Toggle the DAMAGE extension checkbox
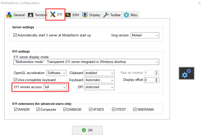203x140 pixels. (x=65, y=109)
